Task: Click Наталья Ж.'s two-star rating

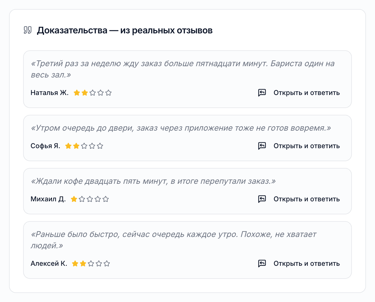Action: click(x=93, y=93)
